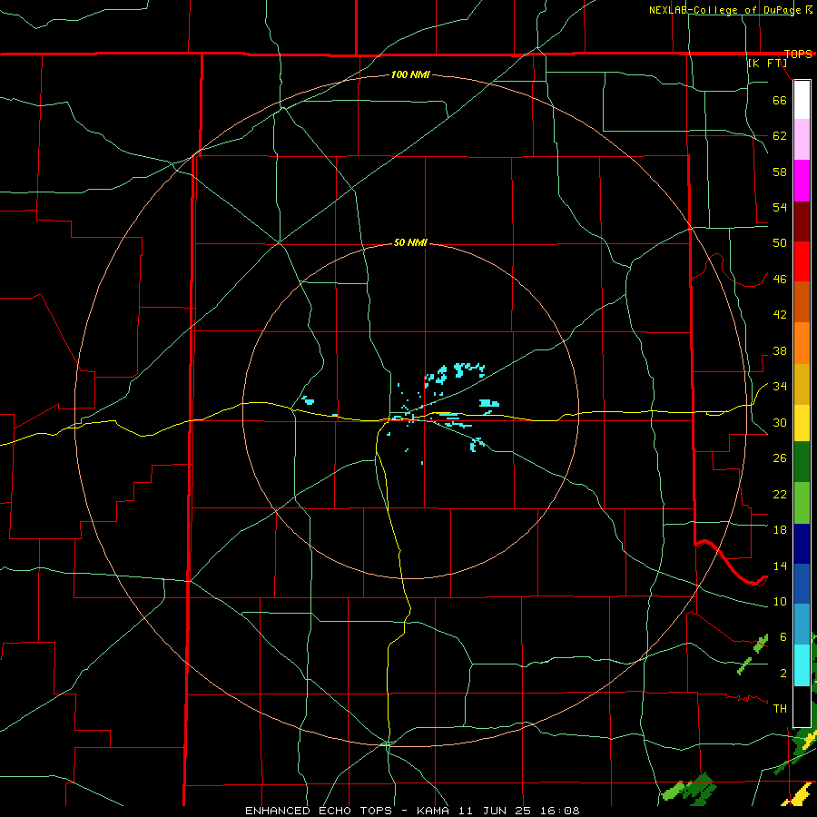Click the 'TOPS' legend title
The width and height of the screenshot is (817, 817).
pos(798,54)
